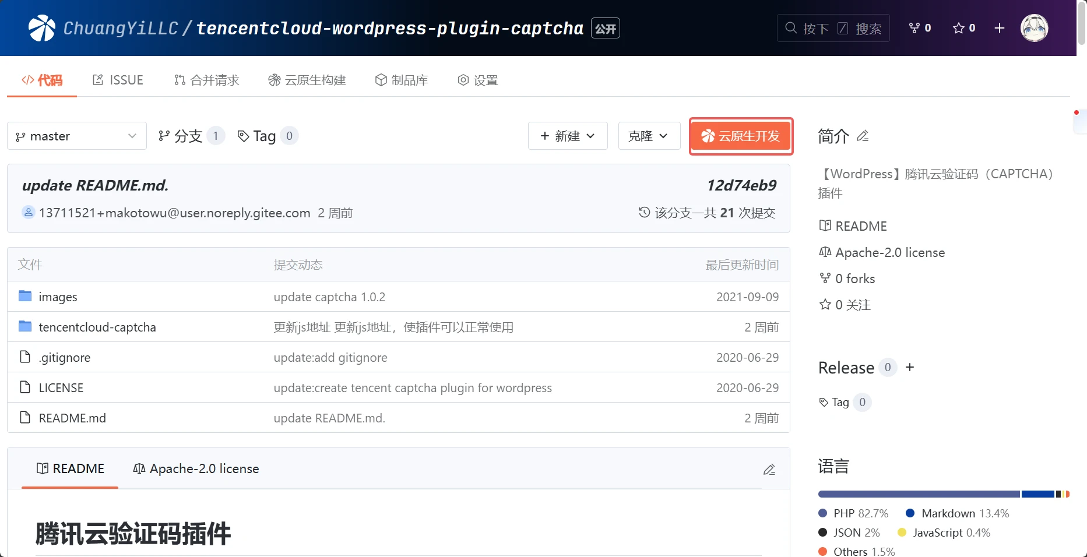Star the repository via the header star icon
Viewport: 1087px width, 557px height.
pyautogui.click(x=958, y=28)
